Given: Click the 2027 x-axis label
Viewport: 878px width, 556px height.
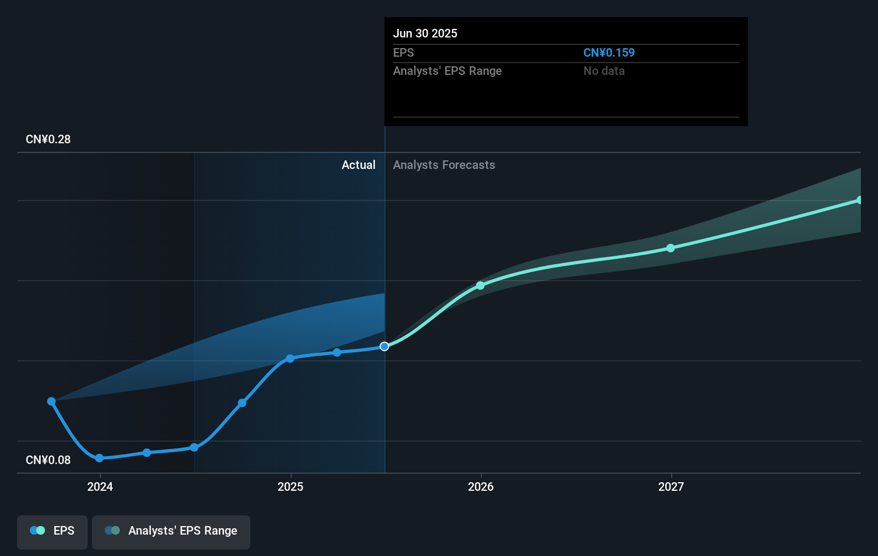Looking at the screenshot, I should [x=671, y=486].
